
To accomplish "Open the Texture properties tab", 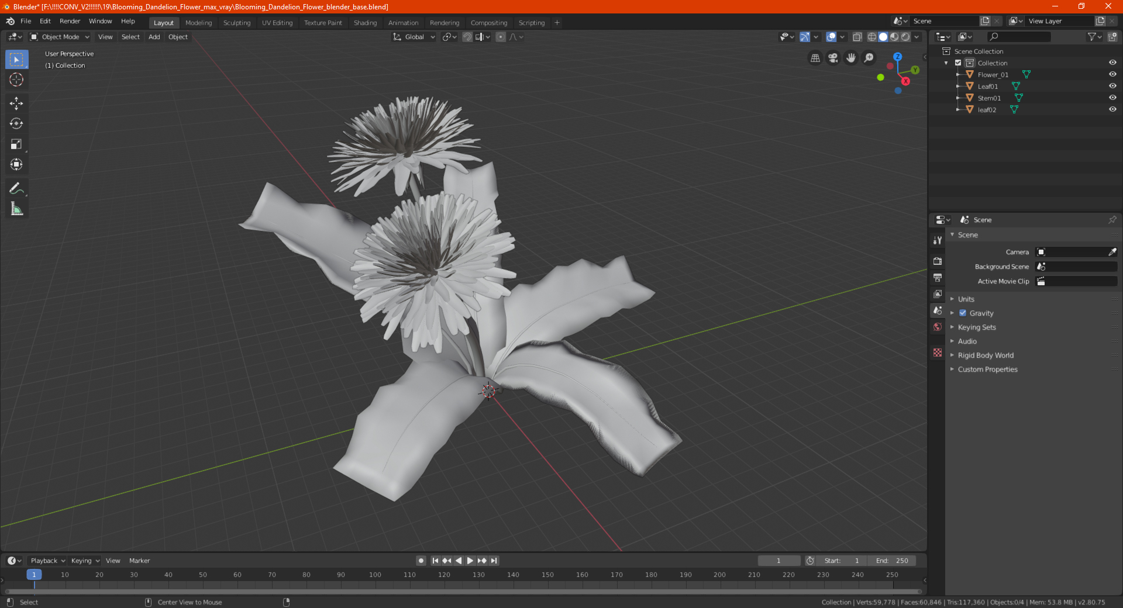I will [938, 353].
